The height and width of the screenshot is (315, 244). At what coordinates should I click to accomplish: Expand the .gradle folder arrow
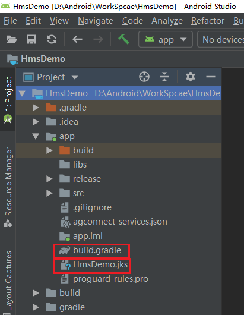(36, 108)
